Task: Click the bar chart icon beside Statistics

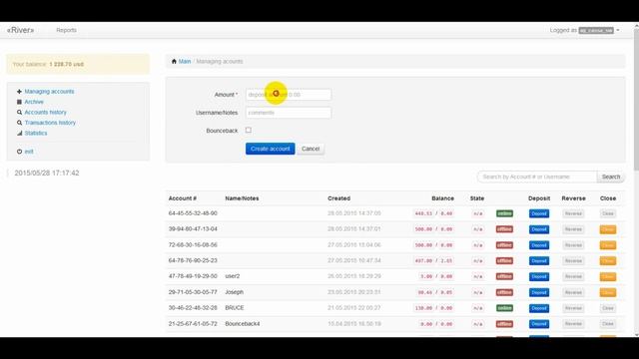Action: (19, 133)
